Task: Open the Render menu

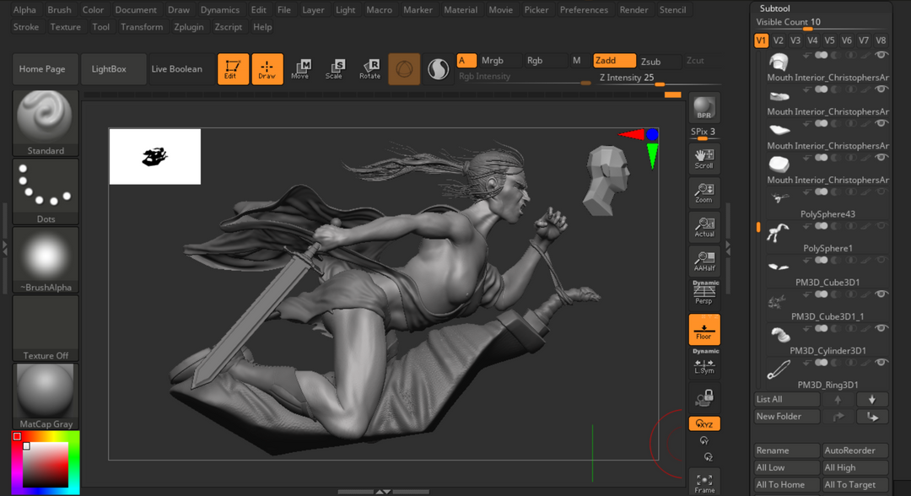Action: [x=633, y=10]
